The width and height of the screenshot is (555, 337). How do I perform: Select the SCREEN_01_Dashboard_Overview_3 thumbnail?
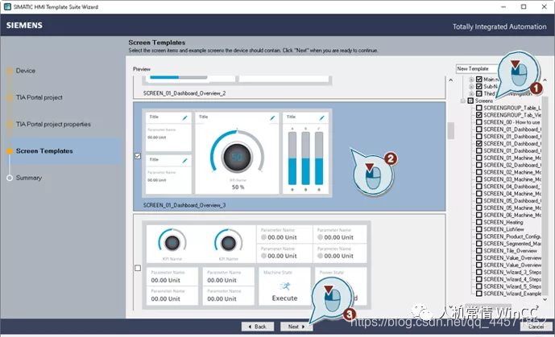pyautogui.click(x=237, y=153)
